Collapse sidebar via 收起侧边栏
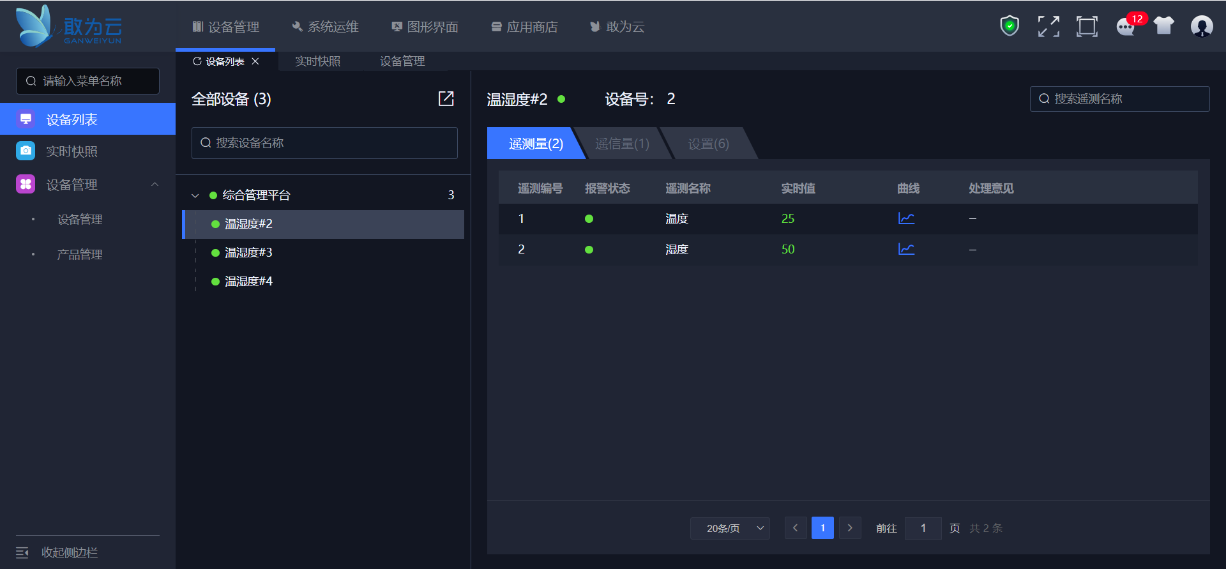1226x569 pixels. [57, 552]
